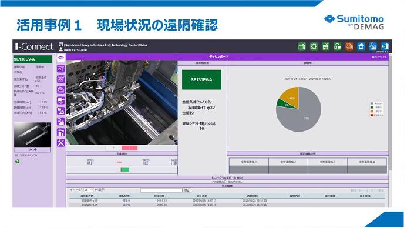Screen dimensions: 404x228
Task: Click the filter button beside search field
Action: 187,190
